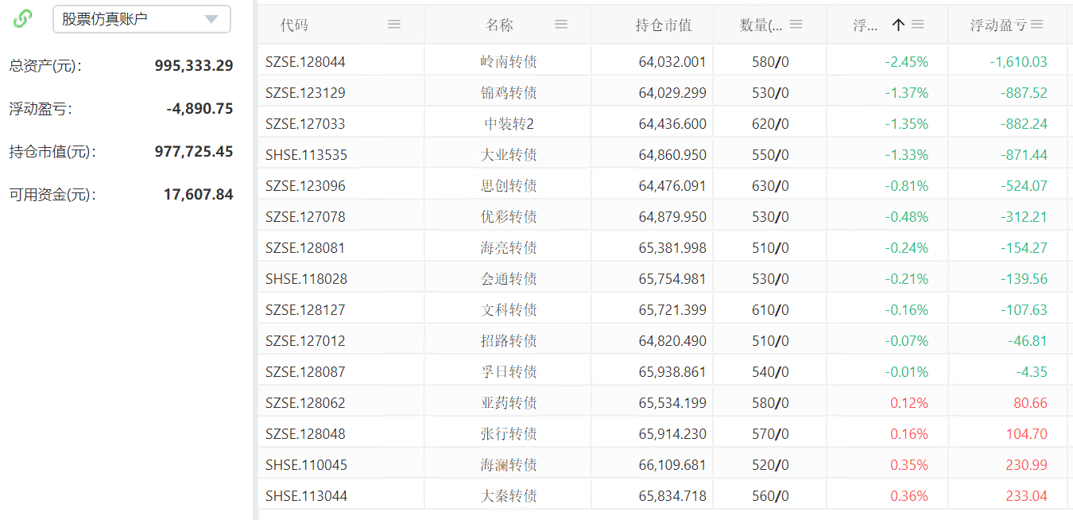Open menu icon beside the sort arrow
The width and height of the screenshot is (1073, 520).
click(x=917, y=25)
